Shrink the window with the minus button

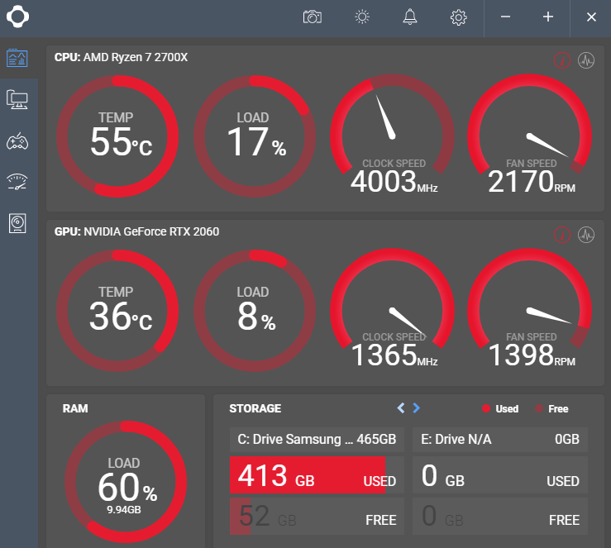505,17
